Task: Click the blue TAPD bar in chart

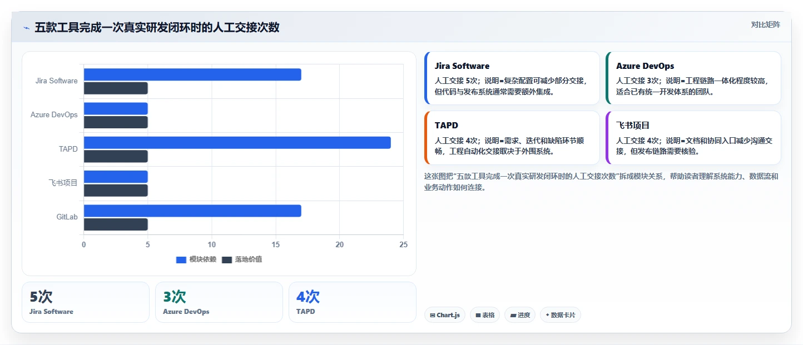Action: coord(237,143)
